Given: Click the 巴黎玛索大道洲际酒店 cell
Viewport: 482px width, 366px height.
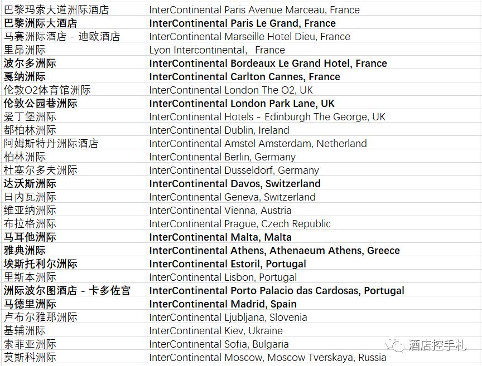Looking at the screenshot, I should 56,10.
